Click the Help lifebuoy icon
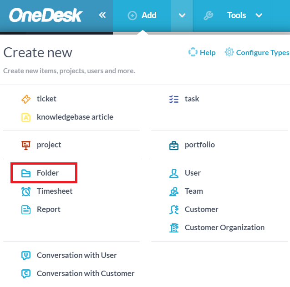Screen dimensions: 290x287 (x=193, y=52)
